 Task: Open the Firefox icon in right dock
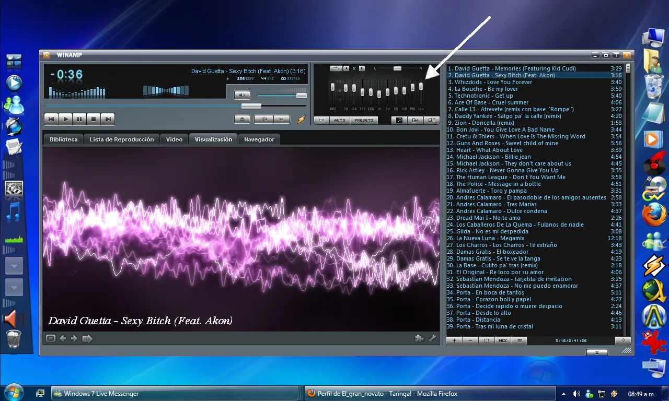654,215
